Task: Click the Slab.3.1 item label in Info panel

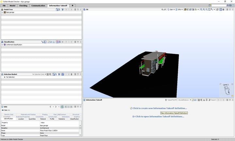Action: (x=7, y=110)
